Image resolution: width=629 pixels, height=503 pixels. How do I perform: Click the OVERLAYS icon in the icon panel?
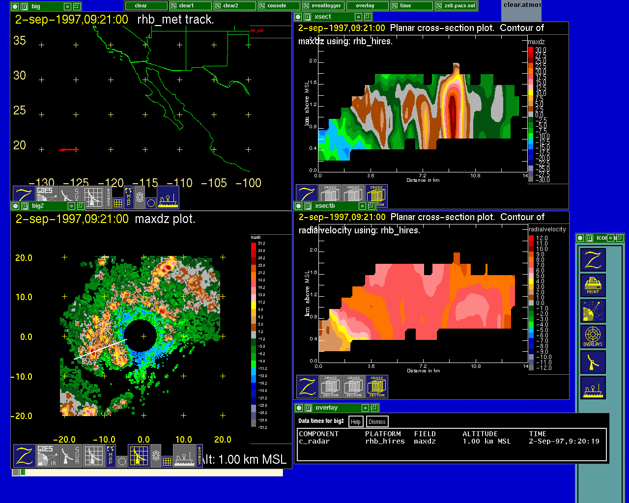593,336
